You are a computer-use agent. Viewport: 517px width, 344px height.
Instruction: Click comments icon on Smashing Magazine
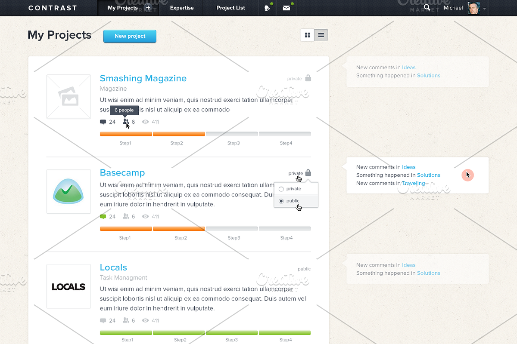[x=103, y=122]
